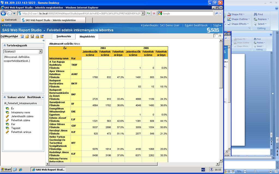Image resolution: width=279 pixels, height=174 pixels.
Task: Click the Jelentkezők száma measure icon
Action: coord(7,116)
